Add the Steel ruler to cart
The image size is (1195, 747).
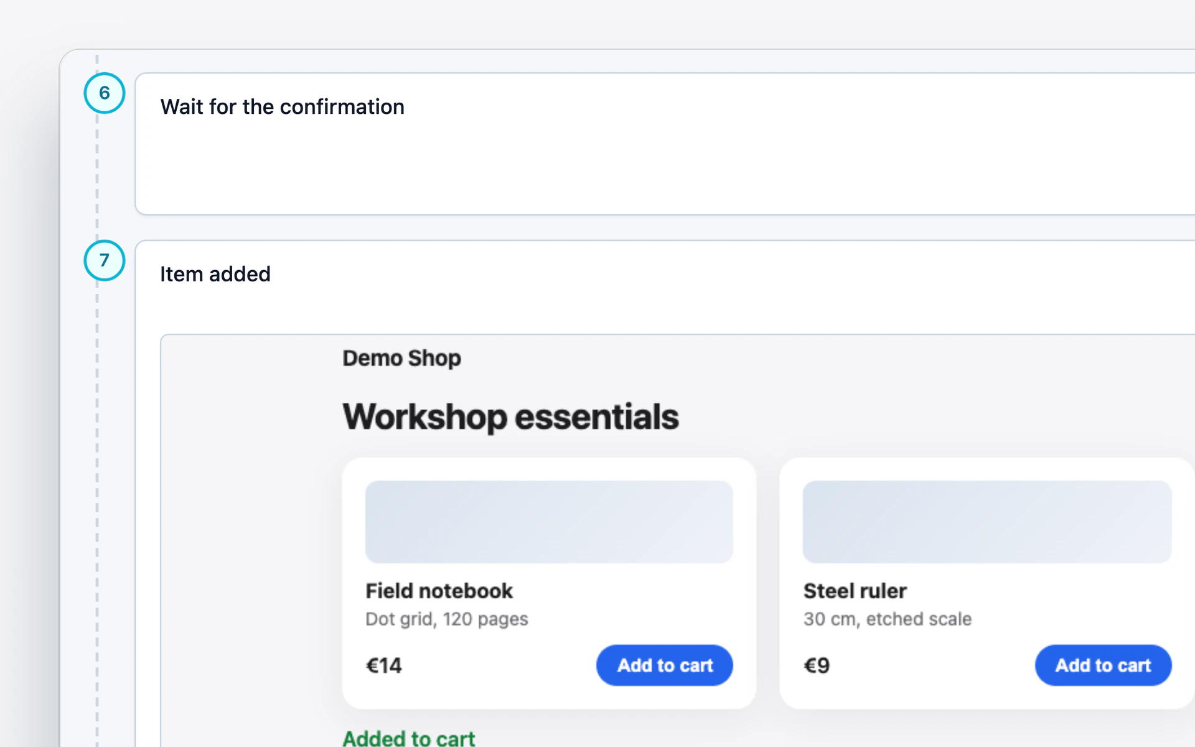tap(1103, 665)
